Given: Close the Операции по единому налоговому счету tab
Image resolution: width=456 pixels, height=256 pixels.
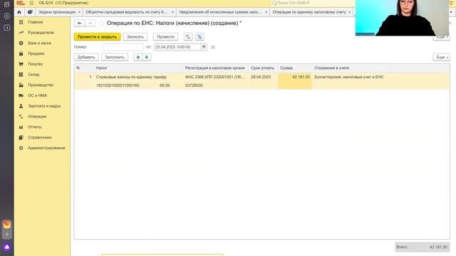Looking at the screenshot, I should 350,12.
